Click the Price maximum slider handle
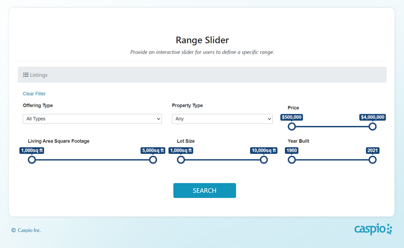Viewport: 404px width, 248px height. [372, 126]
